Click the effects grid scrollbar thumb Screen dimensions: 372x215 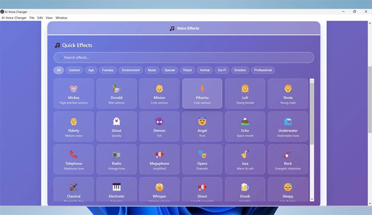[312, 114]
